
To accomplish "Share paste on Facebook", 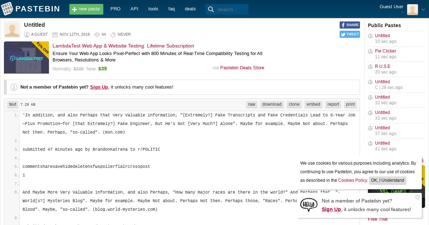I will click(350, 25).
